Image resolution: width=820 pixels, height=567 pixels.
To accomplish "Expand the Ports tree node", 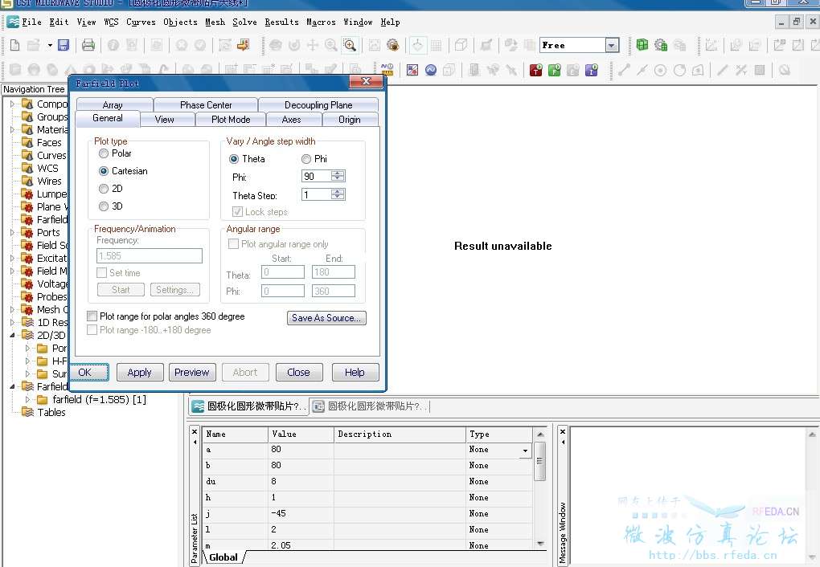I will pos(13,233).
